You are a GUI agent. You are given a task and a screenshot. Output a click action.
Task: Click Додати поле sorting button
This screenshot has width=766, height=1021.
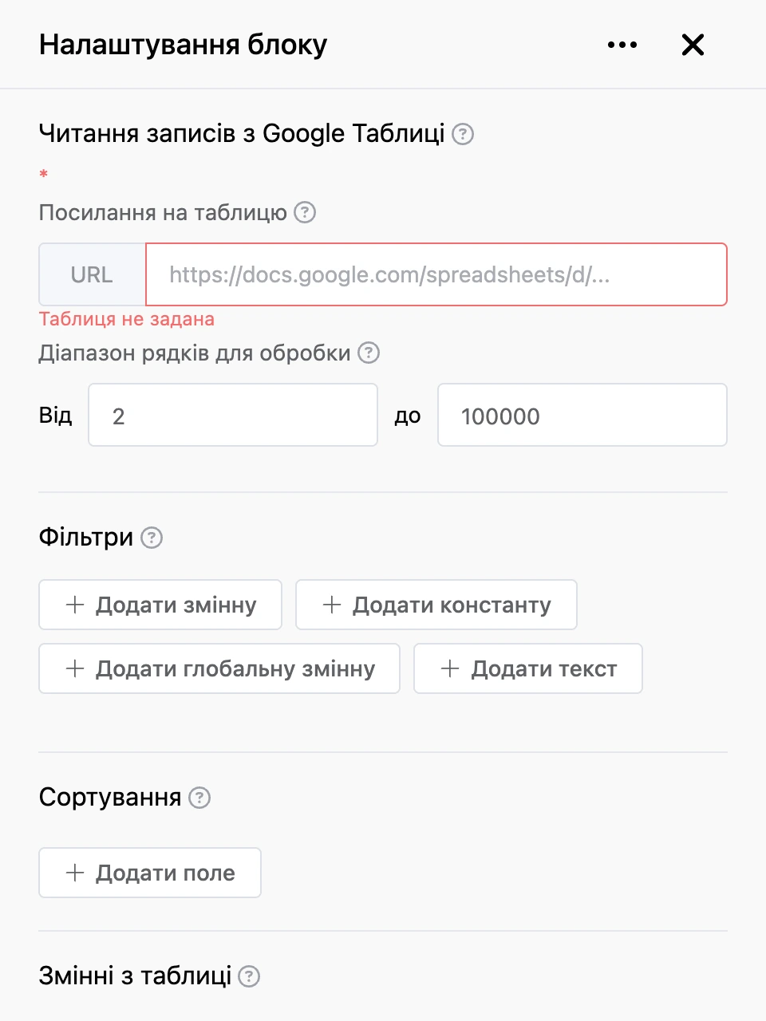(x=150, y=873)
